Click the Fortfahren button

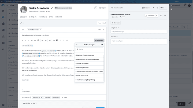point(150,15)
